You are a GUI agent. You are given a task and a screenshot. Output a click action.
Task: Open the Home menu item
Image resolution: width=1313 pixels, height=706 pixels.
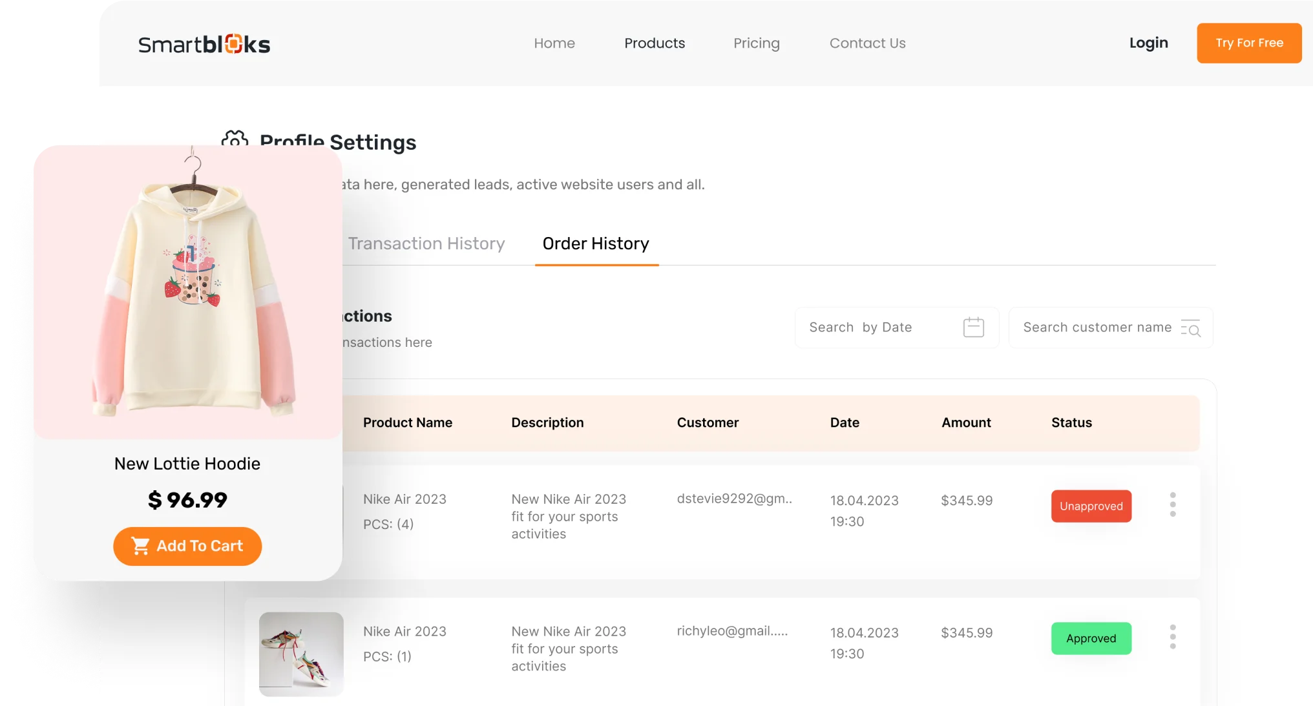(554, 43)
